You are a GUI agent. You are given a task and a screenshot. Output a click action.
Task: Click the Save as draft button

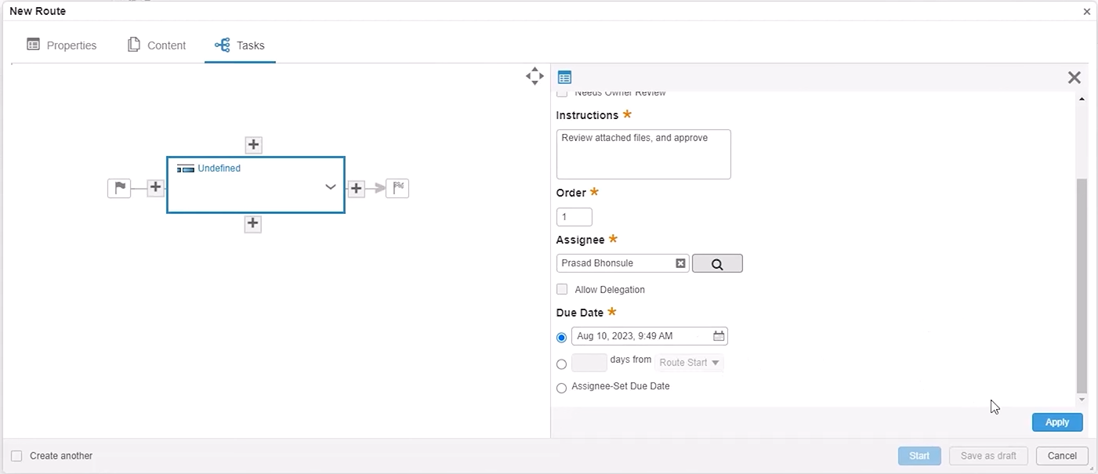pos(987,455)
